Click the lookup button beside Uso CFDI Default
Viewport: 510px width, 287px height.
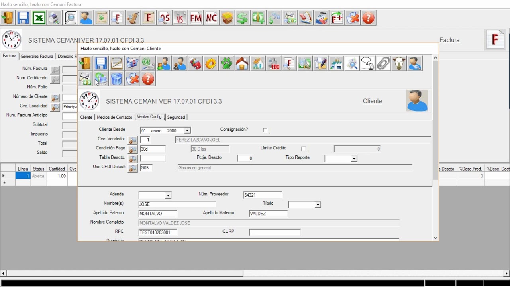click(x=133, y=168)
